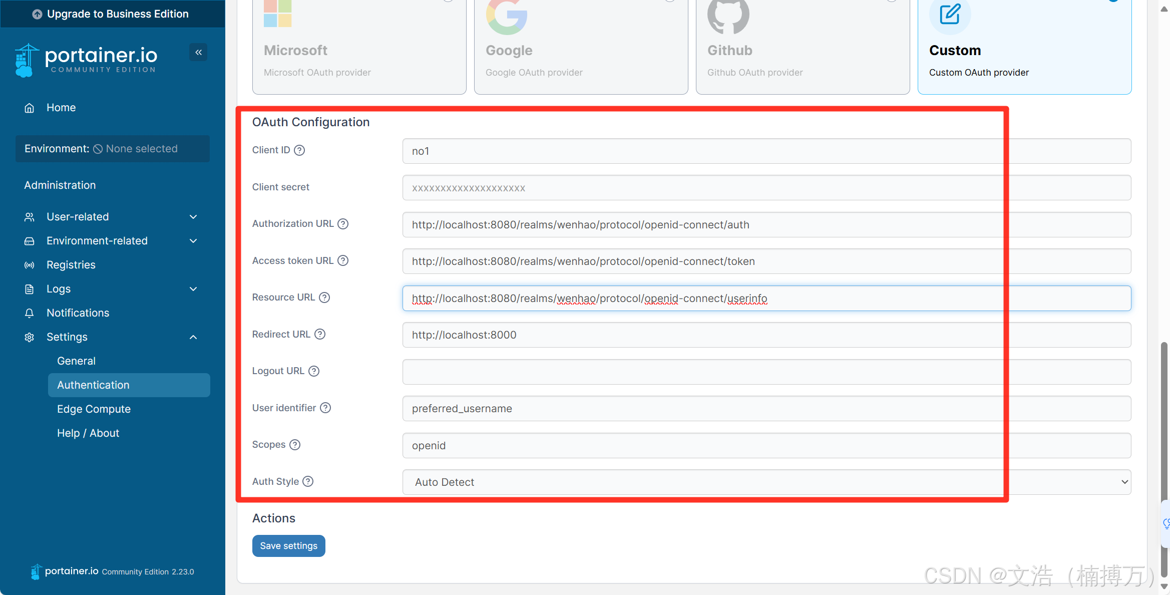Click the Logout URL help icon

314,371
